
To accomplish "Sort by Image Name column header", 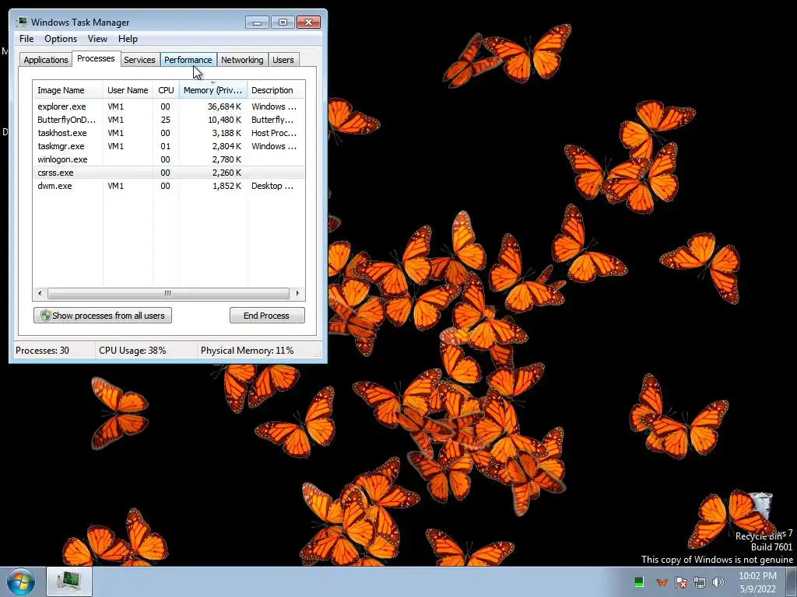I will click(68, 90).
